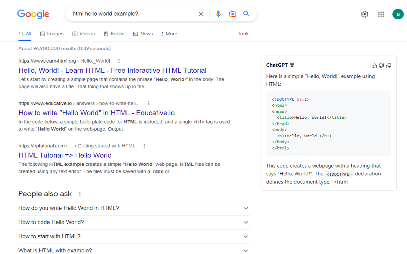Click the HTML code block in ChatGPT panel

pos(328,124)
